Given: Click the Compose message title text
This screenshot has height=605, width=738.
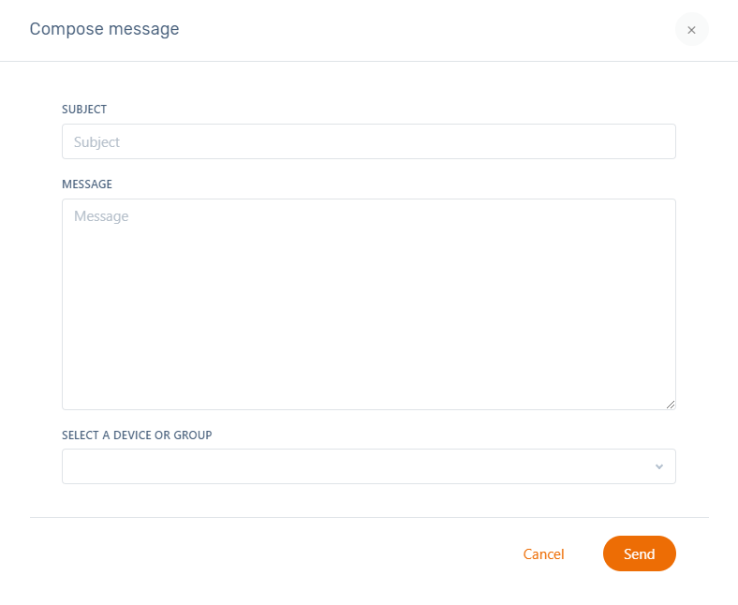Looking at the screenshot, I should 104,29.
